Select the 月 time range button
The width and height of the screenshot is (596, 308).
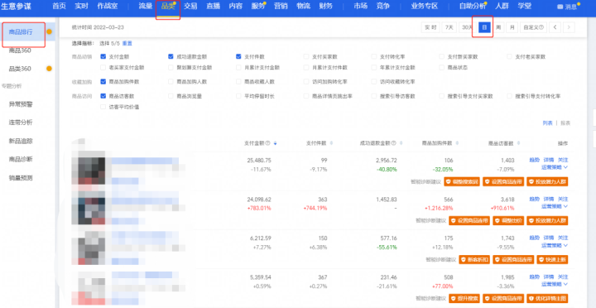click(512, 27)
